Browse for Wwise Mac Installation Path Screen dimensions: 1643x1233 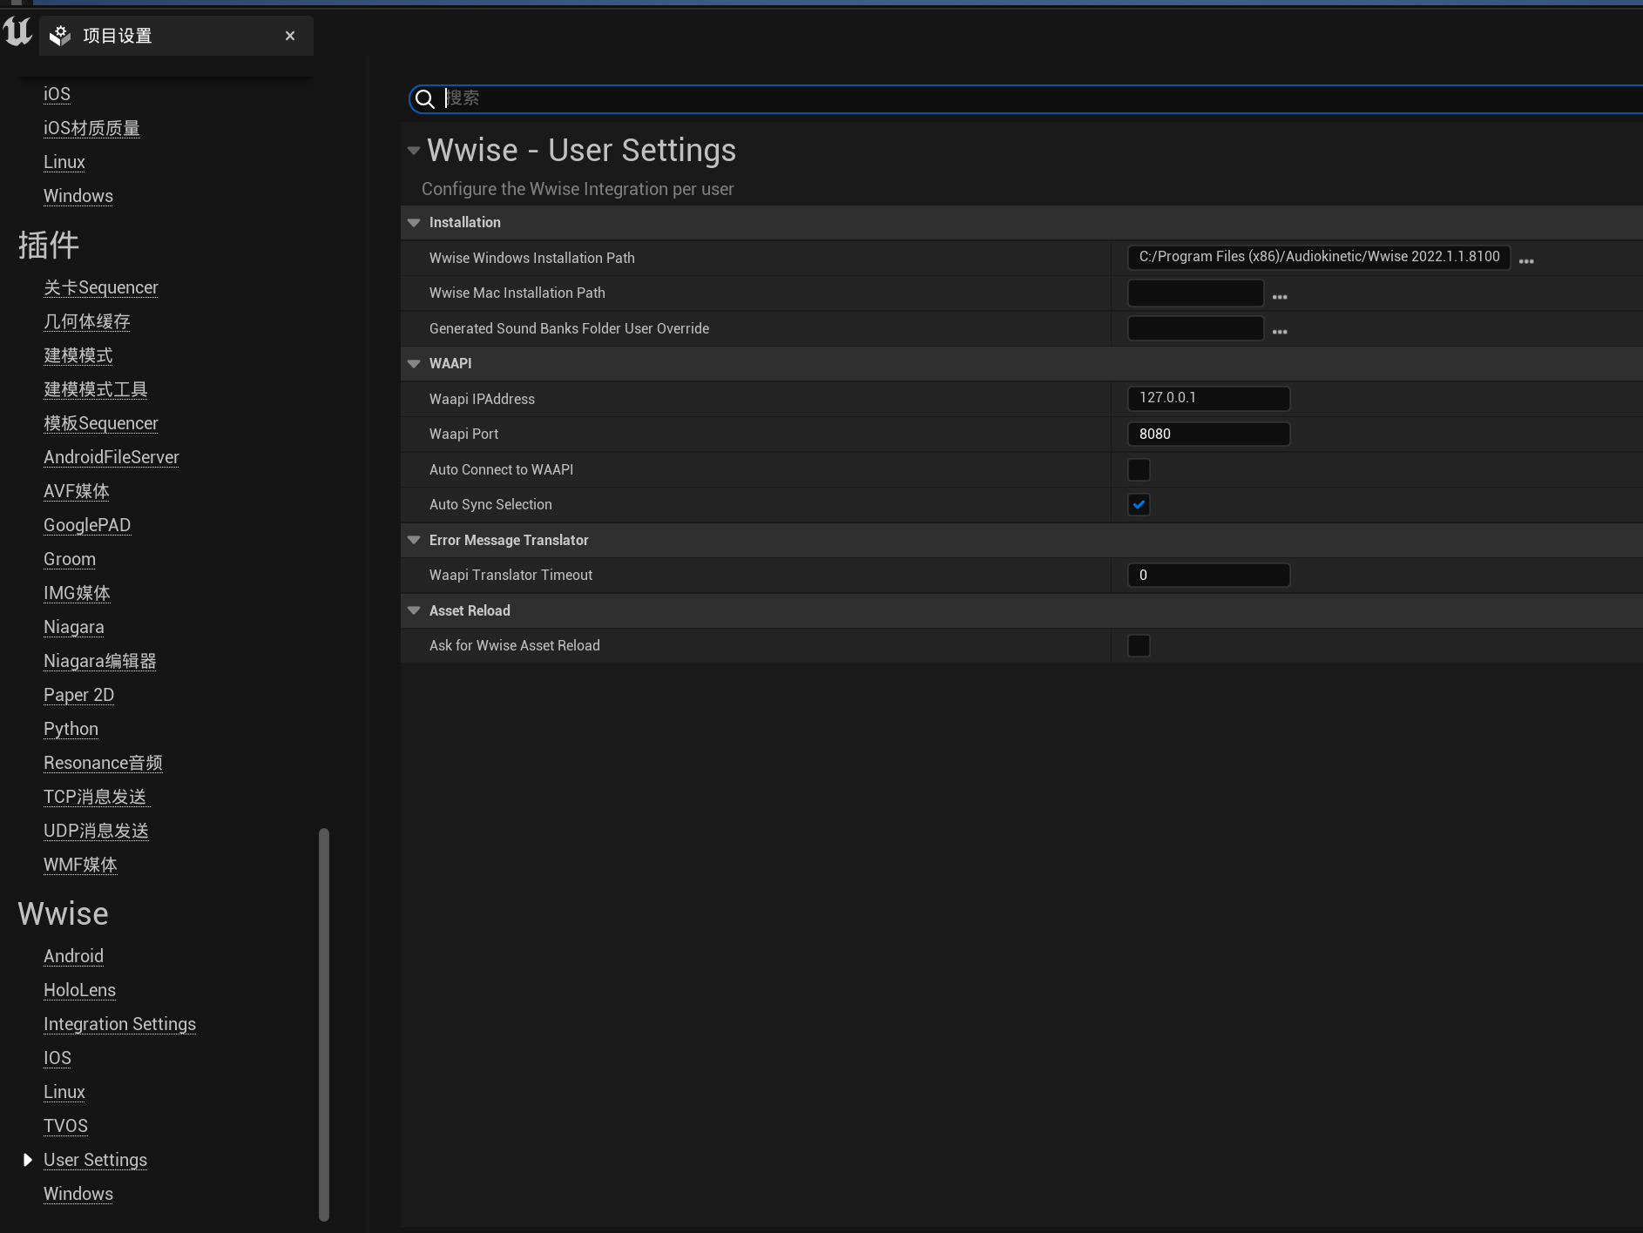point(1279,296)
